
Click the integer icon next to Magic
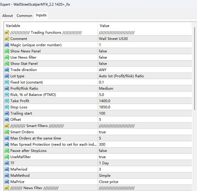point(7,45)
